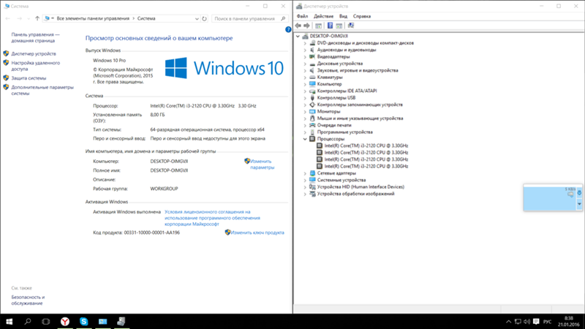The width and height of the screenshot is (585, 329).
Task: Click search icon in control panel search box
Action: (x=283, y=19)
